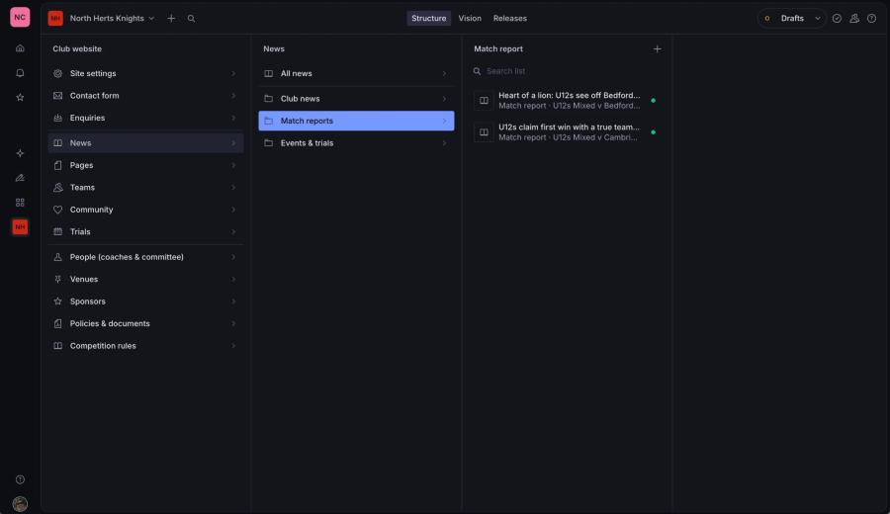Viewport: 890px width, 514px height.
Task: Expand chevron on Competition rules row
Action: pos(233,346)
